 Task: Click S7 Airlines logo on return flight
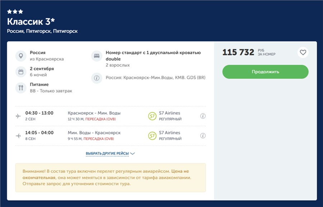[x=152, y=135]
